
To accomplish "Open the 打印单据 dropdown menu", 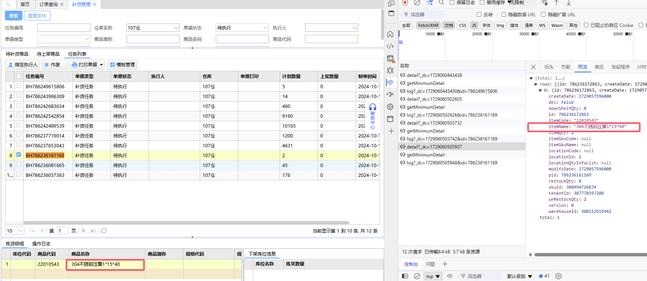I will [x=88, y=65].
